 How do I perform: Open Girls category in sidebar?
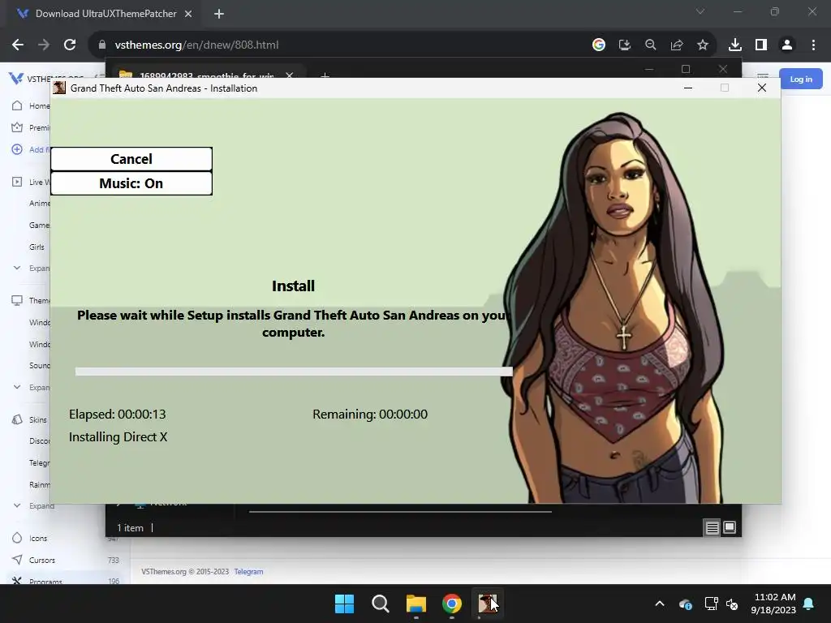[x=37, y=247]
